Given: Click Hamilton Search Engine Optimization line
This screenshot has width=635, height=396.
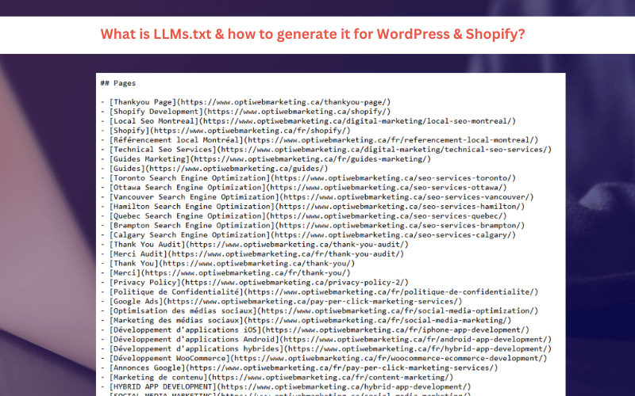Looking at the screenshot, I should point(313,207).
